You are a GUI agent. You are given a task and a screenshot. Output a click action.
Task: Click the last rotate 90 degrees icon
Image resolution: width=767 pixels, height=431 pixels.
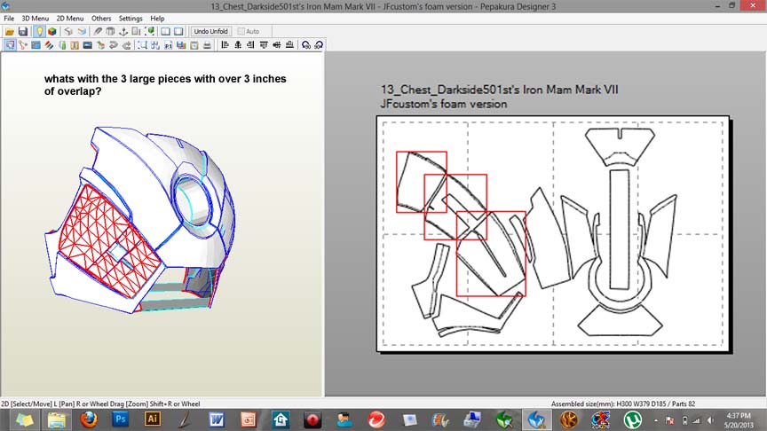tap(319, 45)
